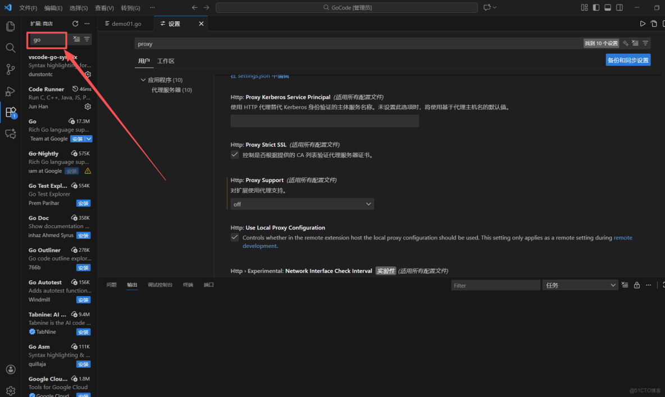Click the output panel Filter input field
This screenshot has width=665, height=397.
point(495,285)
